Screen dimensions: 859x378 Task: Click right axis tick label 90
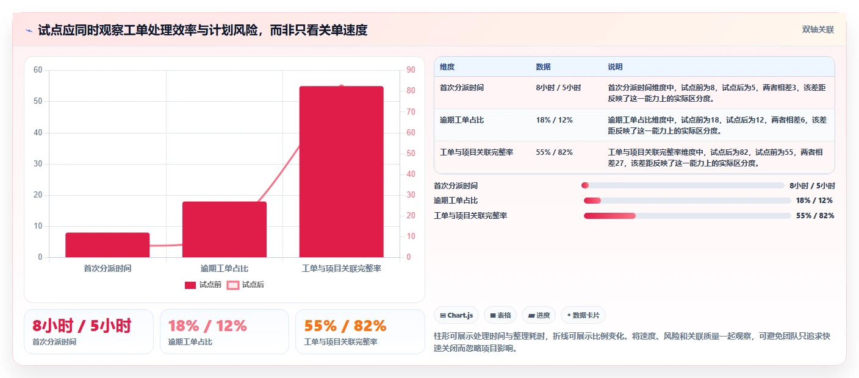pos(411,70)
